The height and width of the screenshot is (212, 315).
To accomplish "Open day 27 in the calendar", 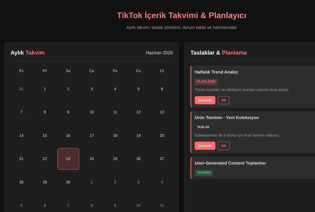I will (x=162, y=159).
